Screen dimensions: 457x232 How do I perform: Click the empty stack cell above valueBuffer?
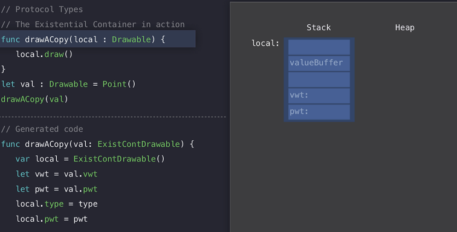point(319,47)
